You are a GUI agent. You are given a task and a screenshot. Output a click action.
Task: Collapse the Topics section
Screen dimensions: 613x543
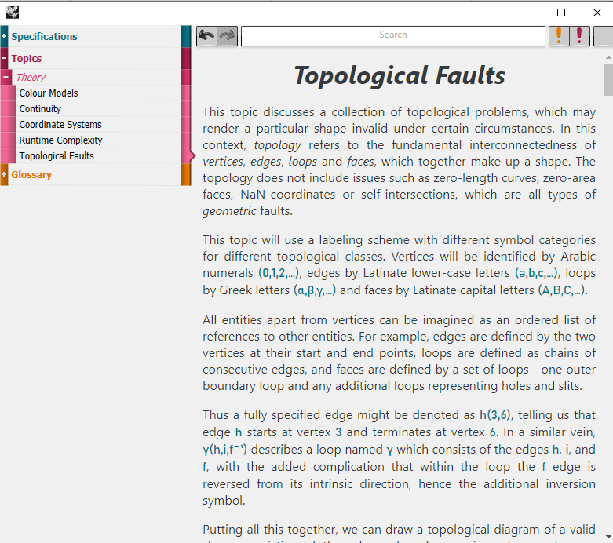tap(4, 58)
